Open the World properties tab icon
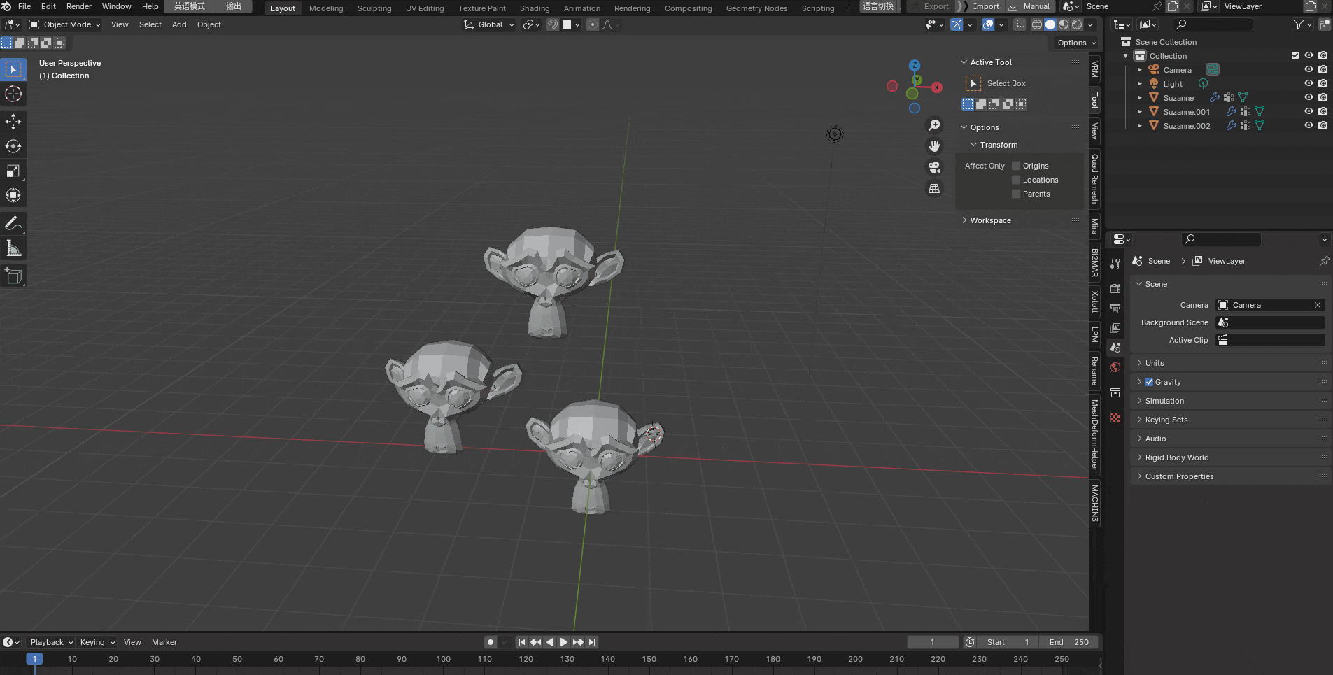The height and width of the screenshot is (675, 1333). tap(1115, 367)
